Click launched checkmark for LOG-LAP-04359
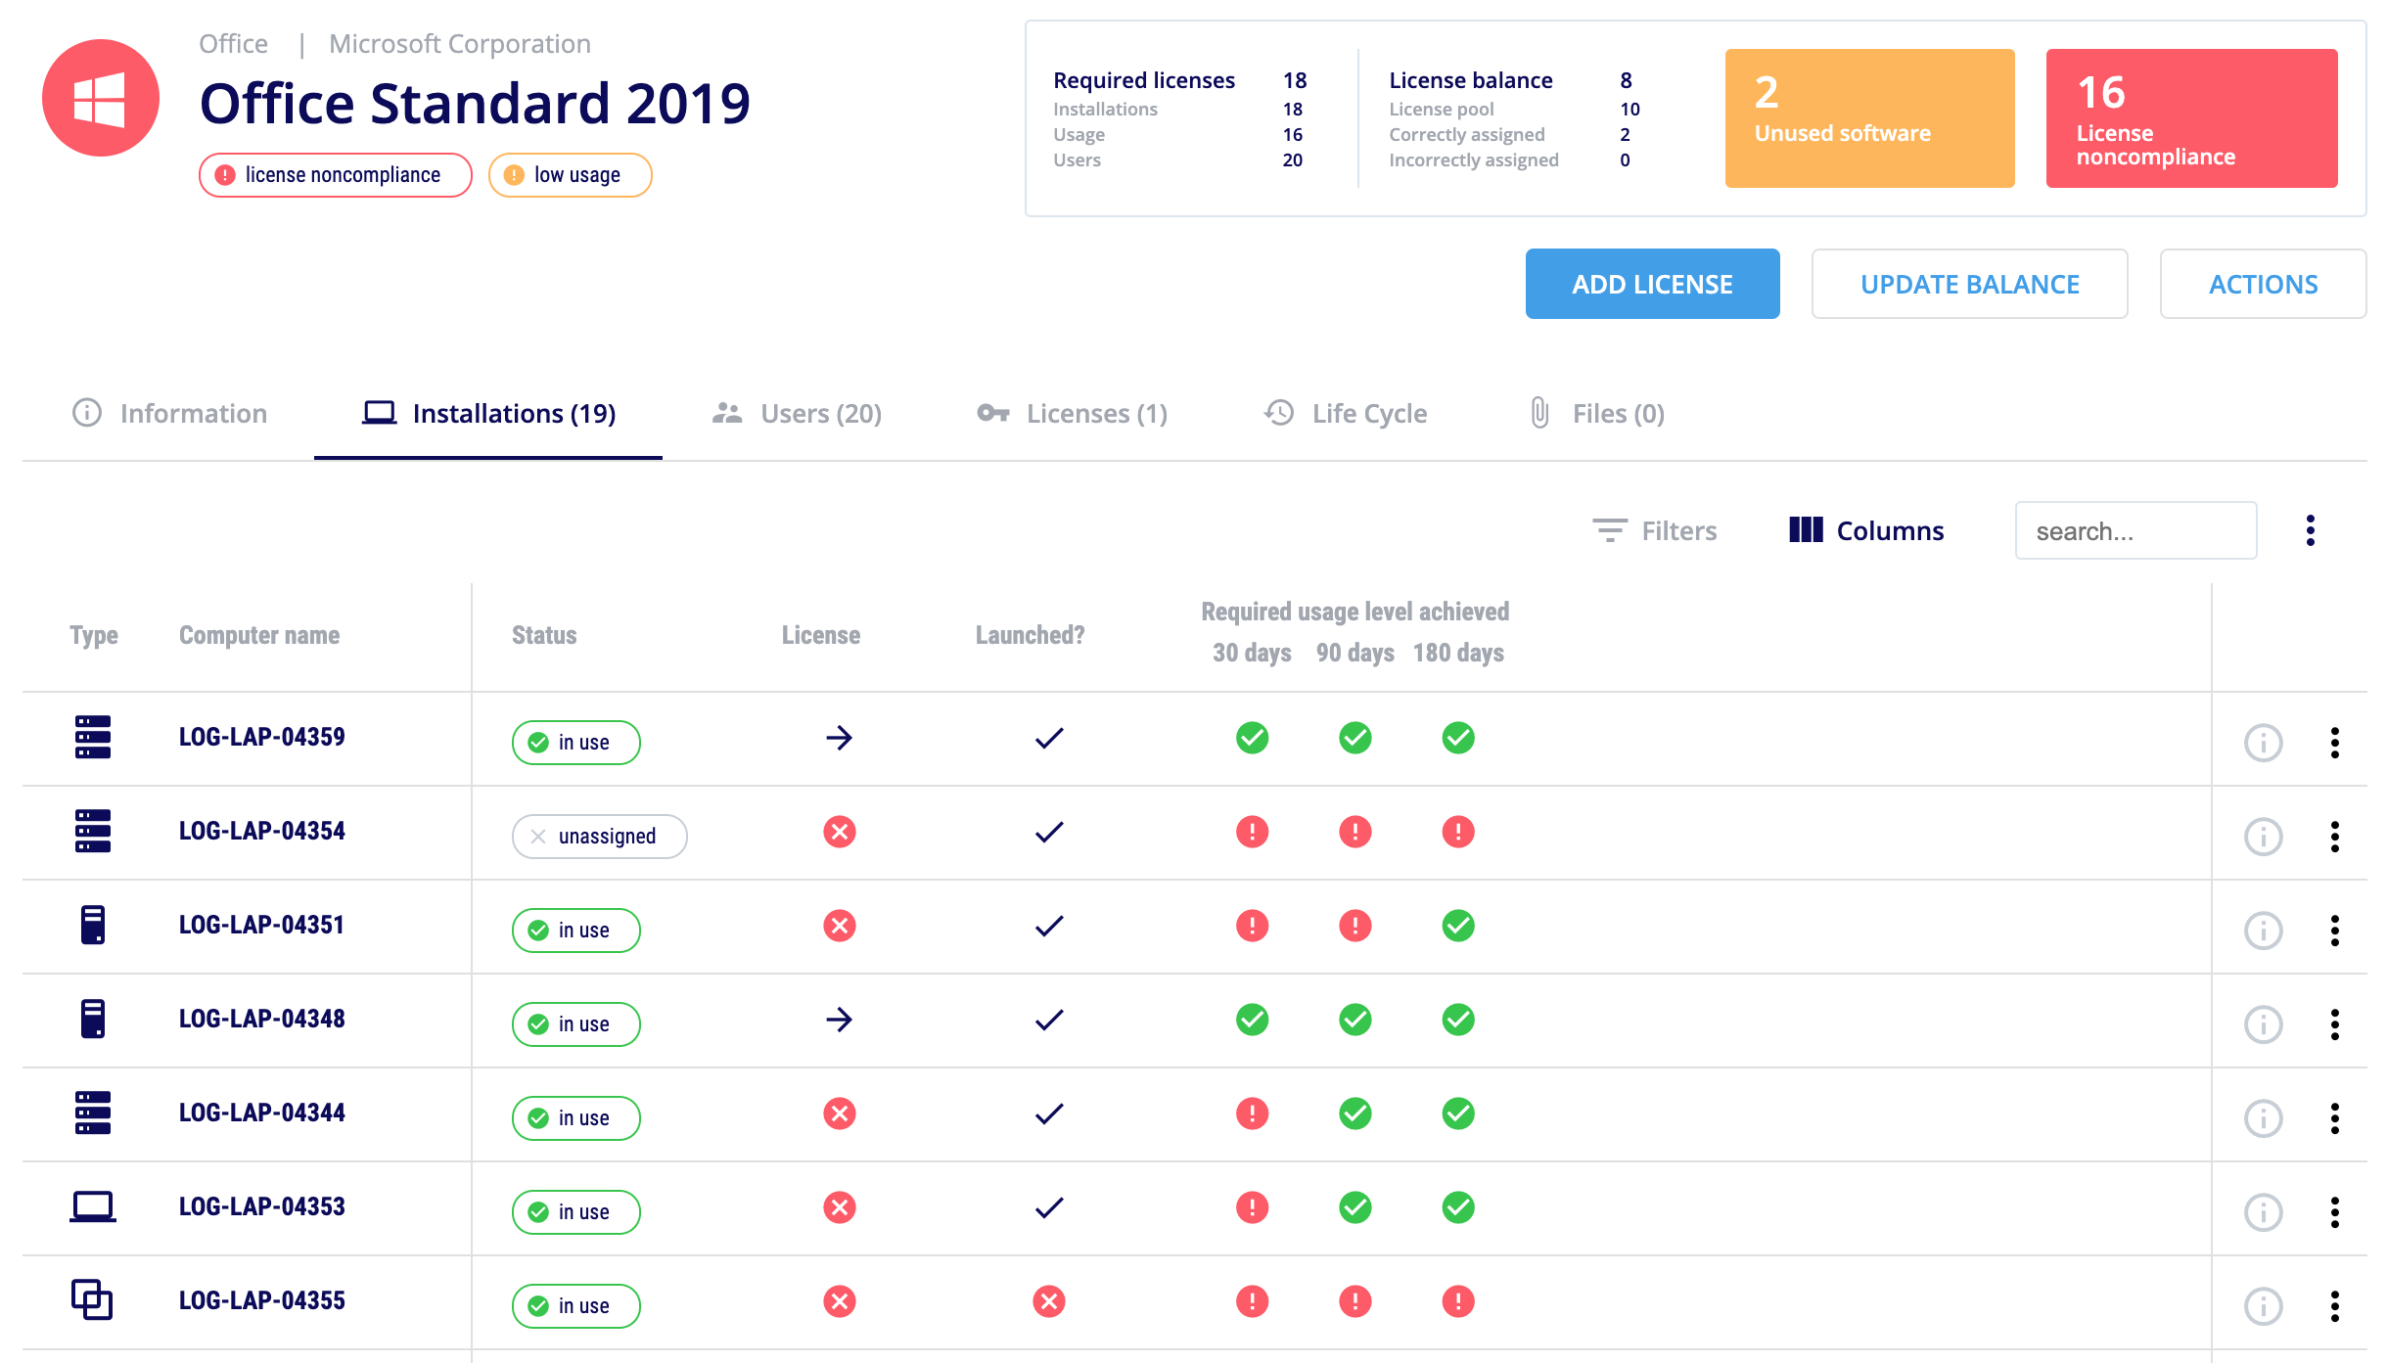Screen dimensions: 2387x1363 pyautogui.click(x=1049, y=738)
